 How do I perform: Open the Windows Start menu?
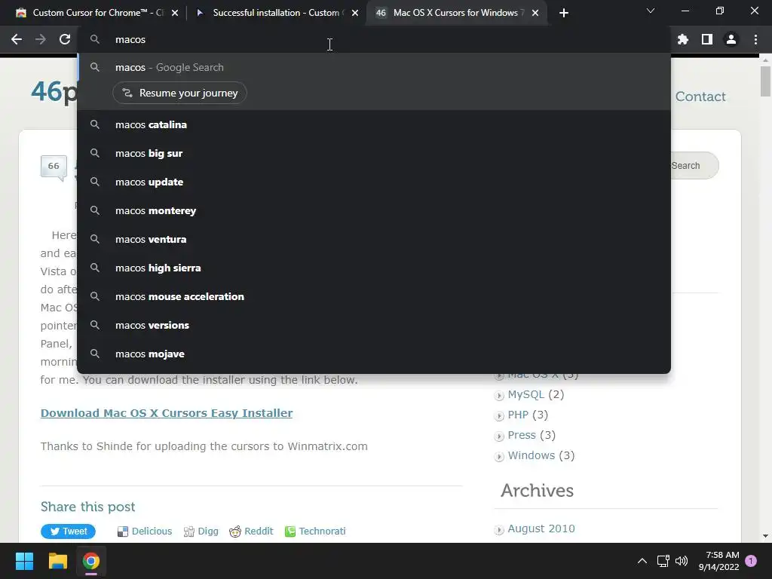coord(24,561)
